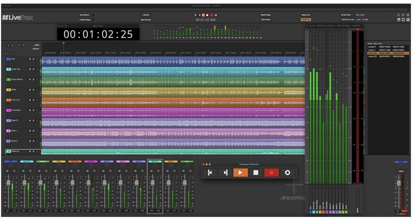Screen dimensions: 414x220
Task: Adjust the selected RackTom mixer channel fader
Action: click(152, 183)
